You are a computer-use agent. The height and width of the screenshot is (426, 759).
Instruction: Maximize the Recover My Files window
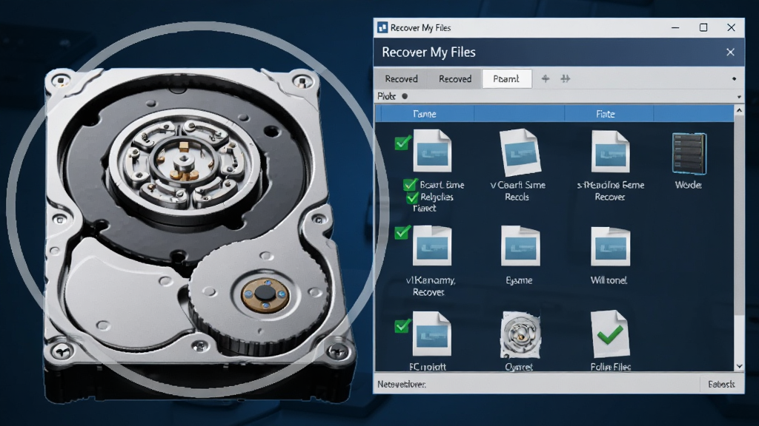[703, 27]
